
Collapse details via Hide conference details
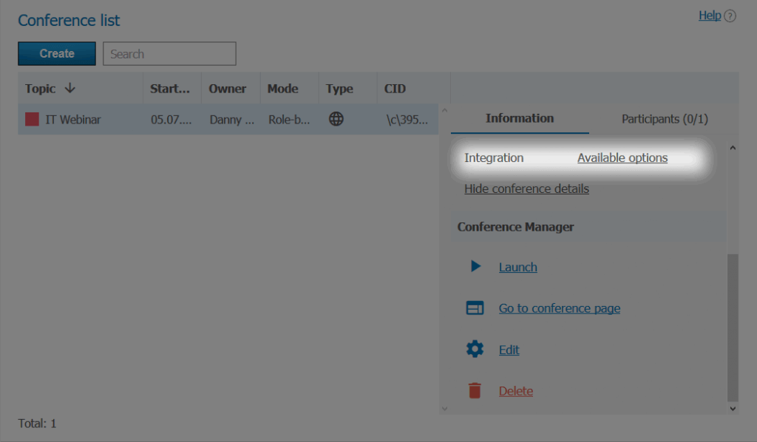pyautogui.click(x=526, y=189)
